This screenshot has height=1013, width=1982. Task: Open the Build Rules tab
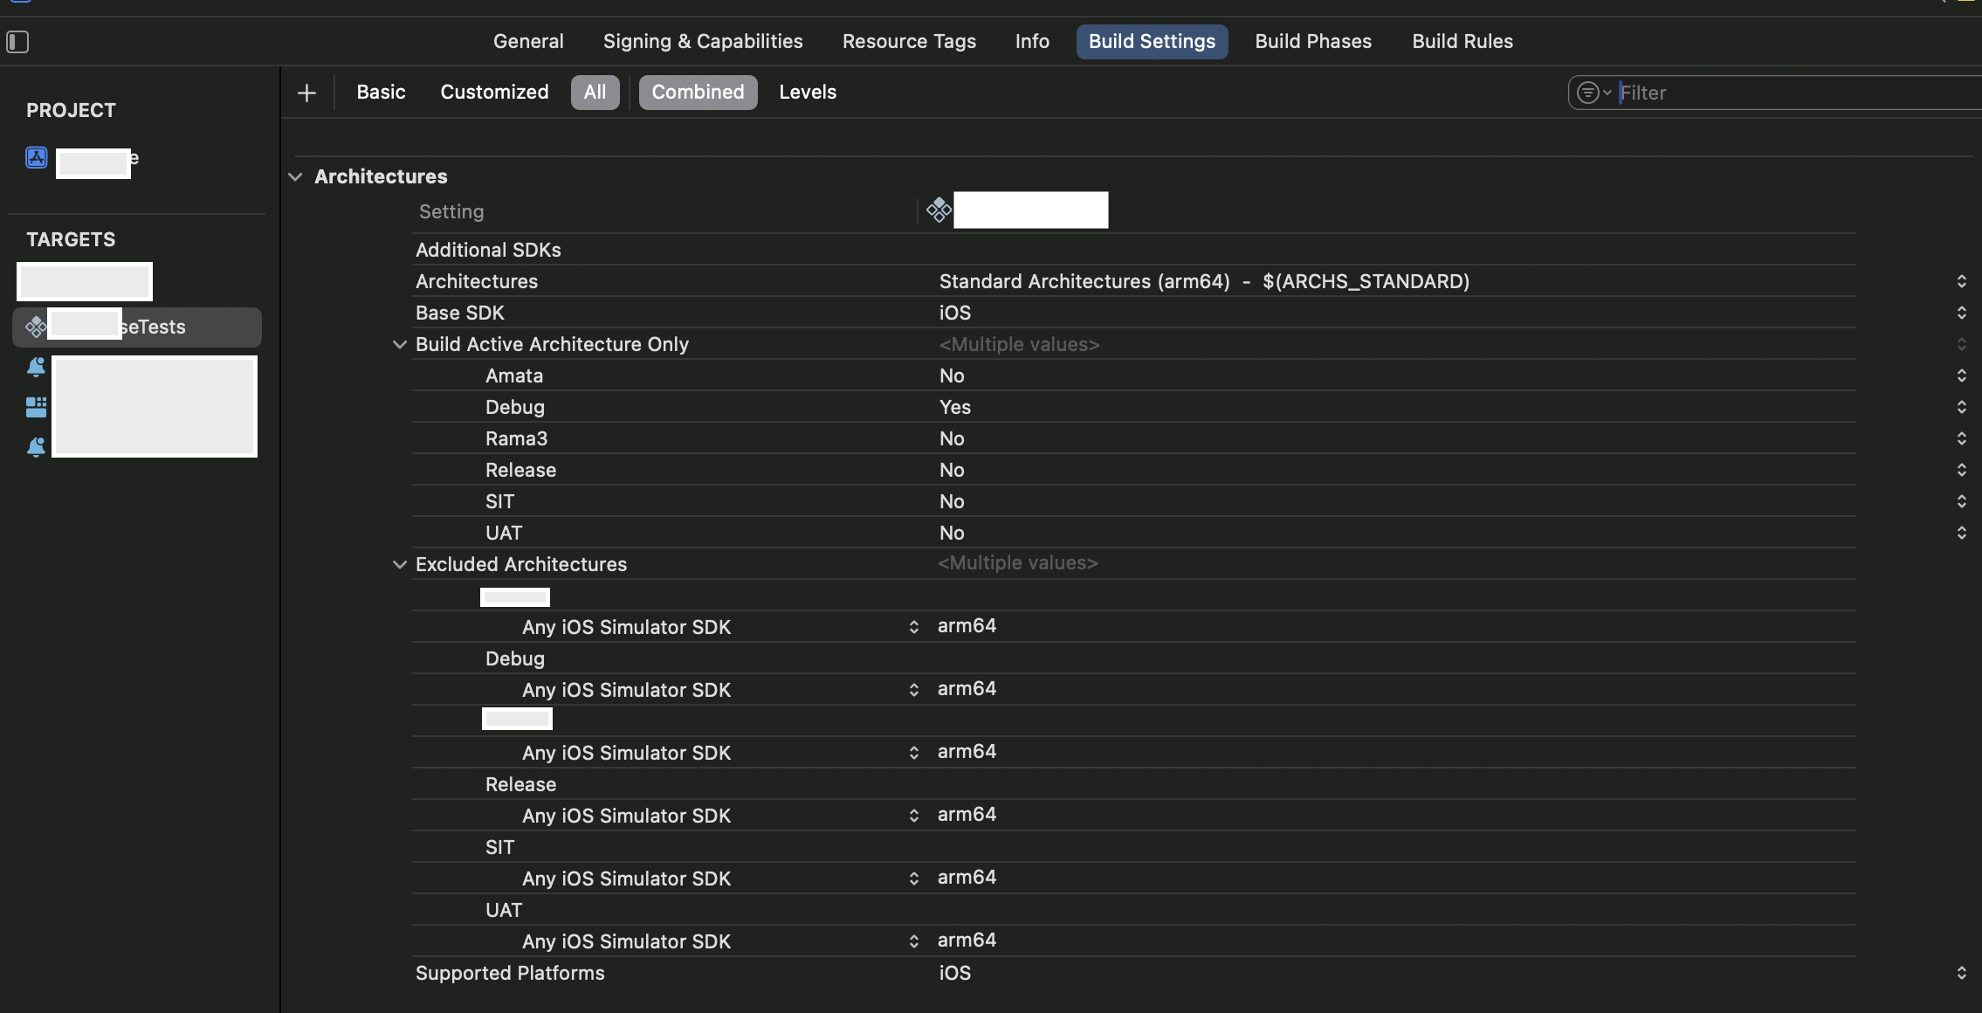pos(1462,41)
